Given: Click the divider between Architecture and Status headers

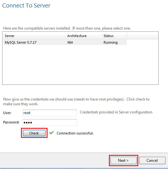Looking at the screenshot, I should (102, 36).
